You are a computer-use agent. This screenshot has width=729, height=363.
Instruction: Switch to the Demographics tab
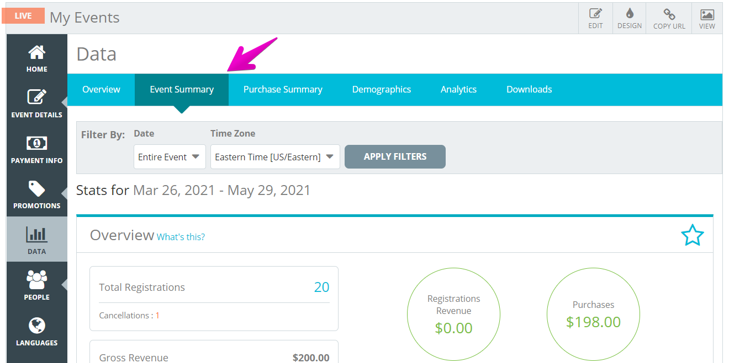[x=382, y=89]
